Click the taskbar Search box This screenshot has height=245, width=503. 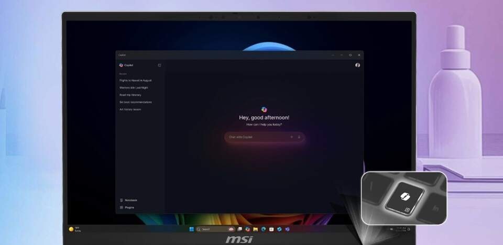tap(215, 229)
